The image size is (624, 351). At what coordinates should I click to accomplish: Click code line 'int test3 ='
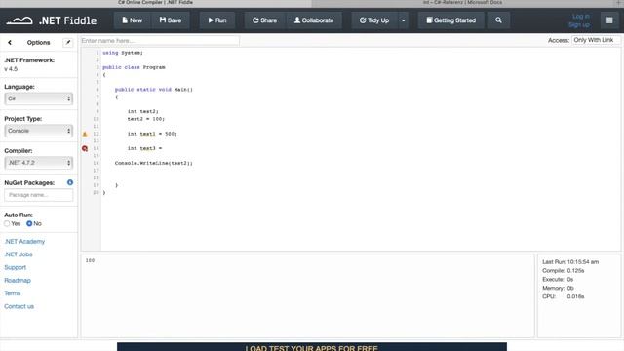145,148
